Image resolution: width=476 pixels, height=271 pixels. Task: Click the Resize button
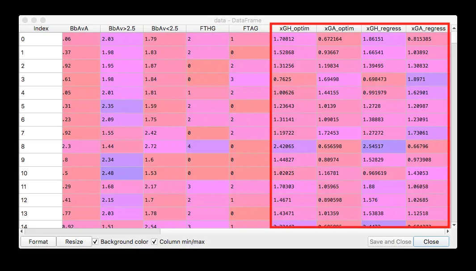[74, 241]
